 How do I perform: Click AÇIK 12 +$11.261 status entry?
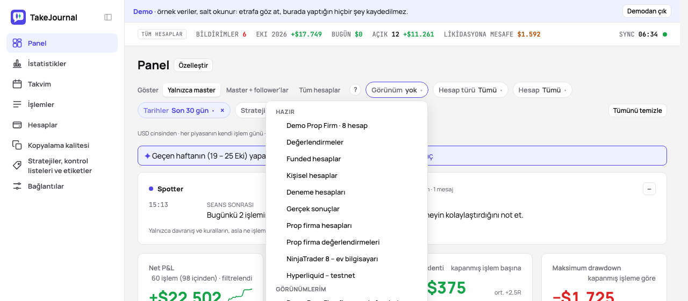[x=403, y=34]
